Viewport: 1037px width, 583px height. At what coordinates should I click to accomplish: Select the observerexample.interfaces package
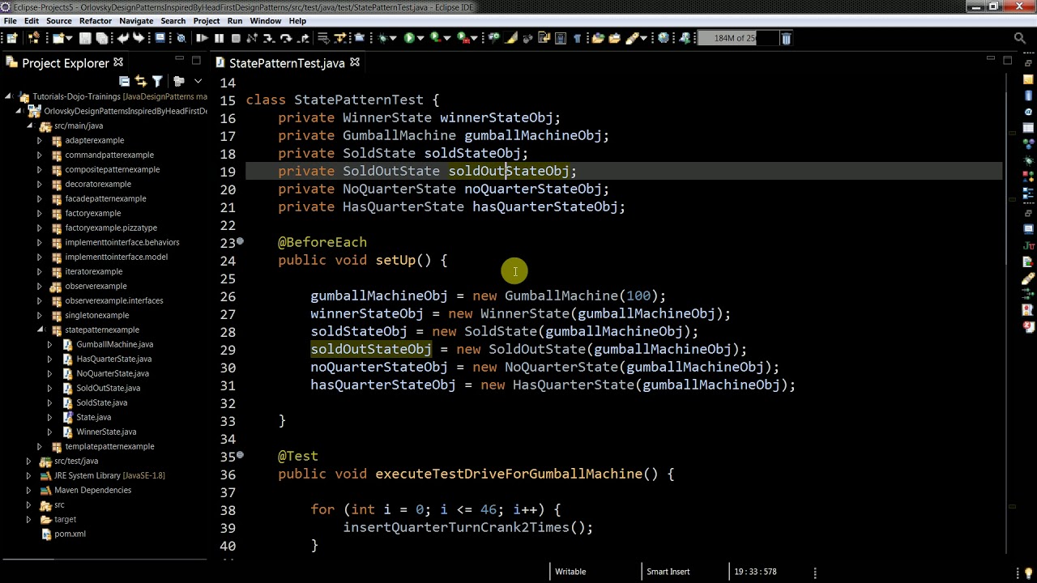tap(113, 300)
